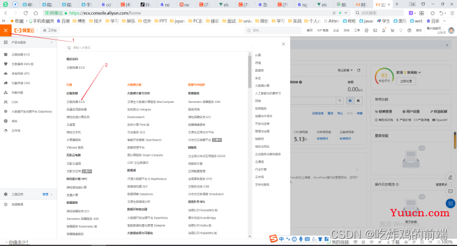Image resolution: width=457 pixels, height=246 pixels.
Task: Click the page's right-edge scrollbar thumb
Action: 455,140
